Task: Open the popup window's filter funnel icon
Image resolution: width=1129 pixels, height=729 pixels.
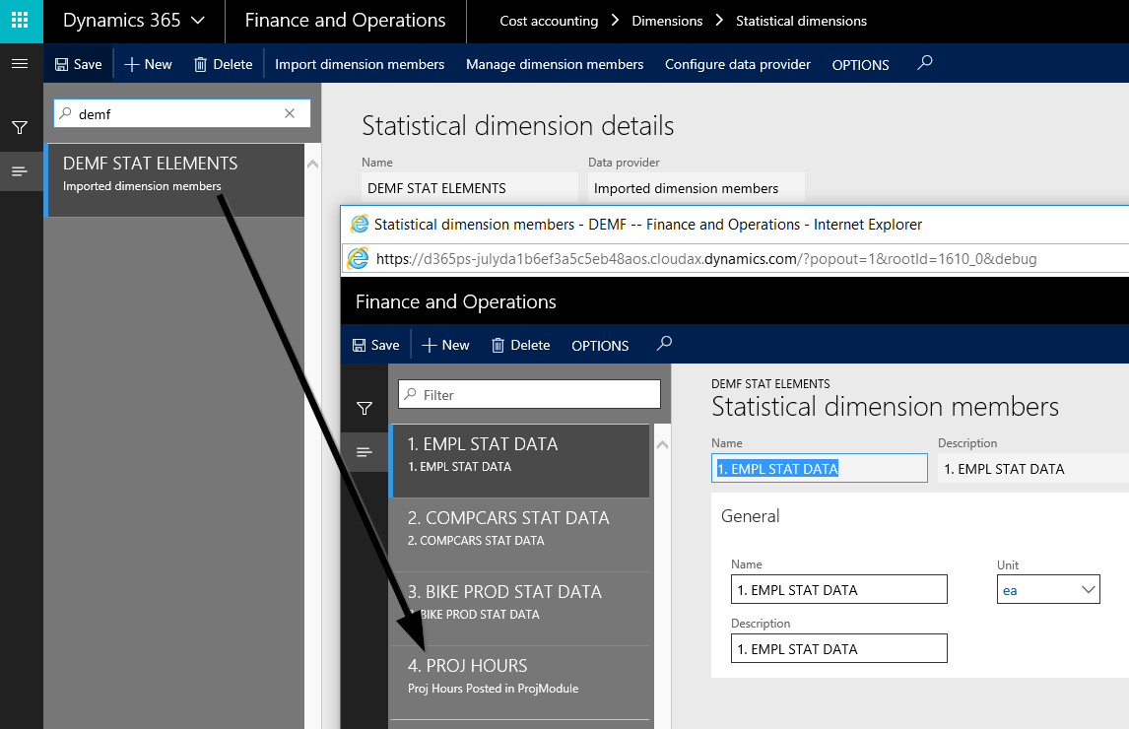Action: (365, 408)
